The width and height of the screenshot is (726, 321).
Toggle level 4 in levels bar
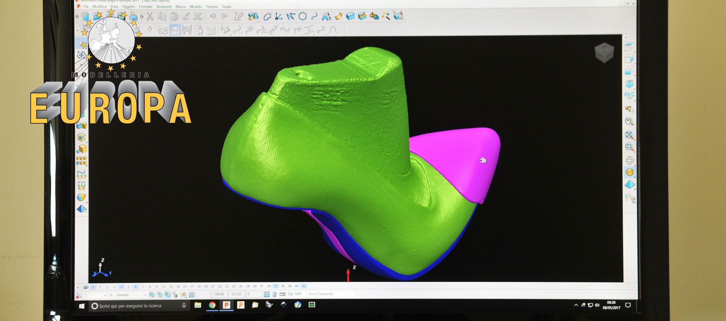[121, 287]
